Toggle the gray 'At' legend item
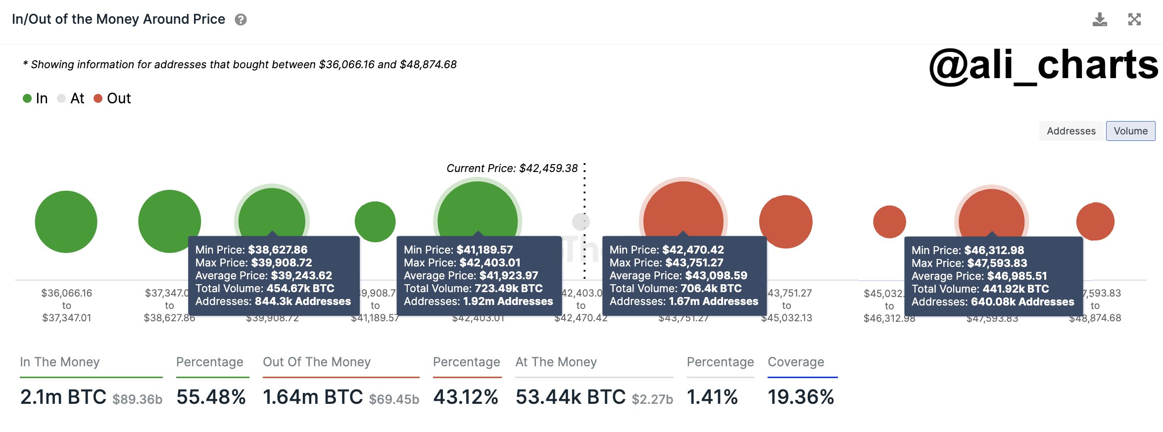This screenshot has height=432, width=1163. tap(71, 98)
